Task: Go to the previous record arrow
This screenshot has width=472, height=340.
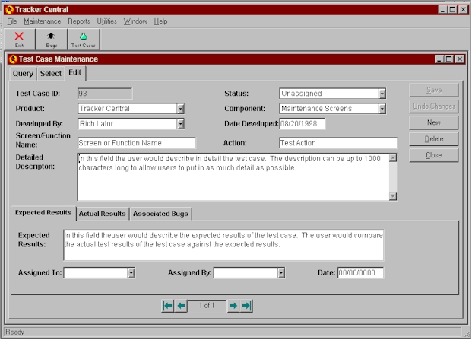Action: 181,306
